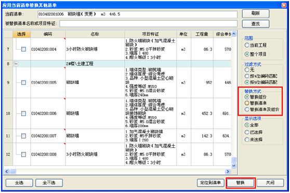Click the 全不选 deselect-all button
The width and height of the screenshot is (290, 193).
click(x=49, y=183)
